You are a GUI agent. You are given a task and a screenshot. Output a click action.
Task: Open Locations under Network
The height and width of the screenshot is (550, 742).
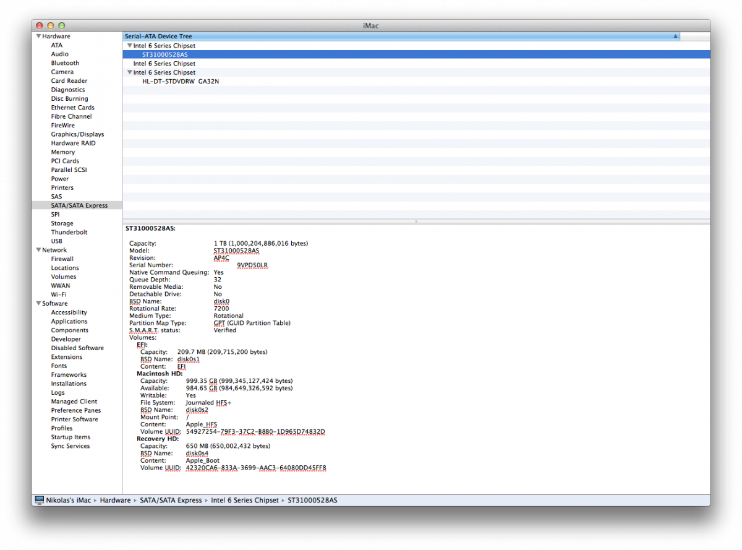pos(65,268)
